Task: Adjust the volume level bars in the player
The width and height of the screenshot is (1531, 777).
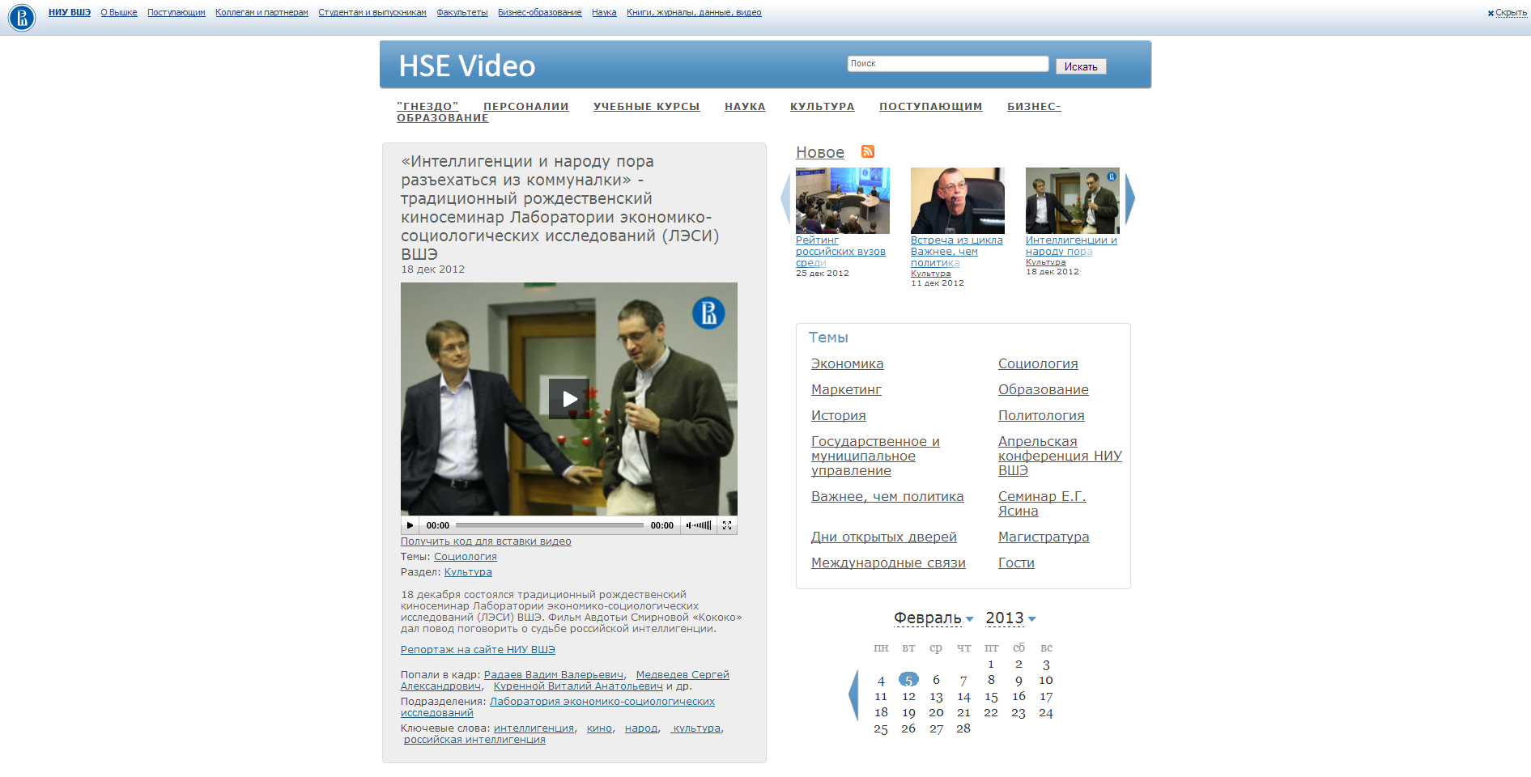Action: [x=703, y=525]
